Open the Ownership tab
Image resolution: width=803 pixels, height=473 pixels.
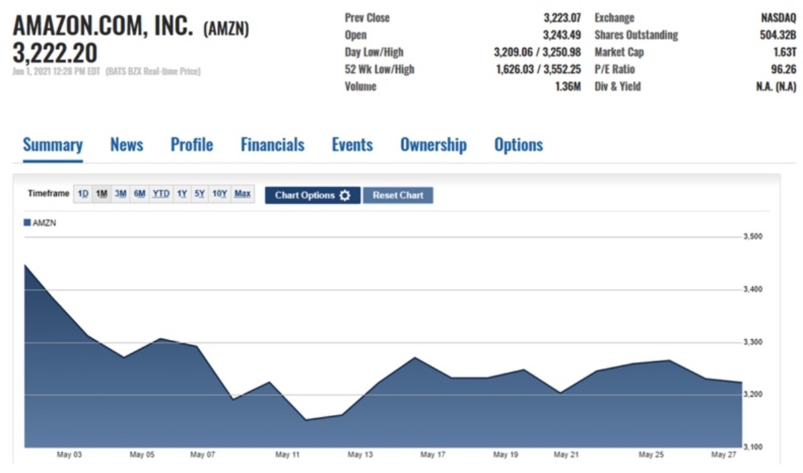tap(434, 145)
